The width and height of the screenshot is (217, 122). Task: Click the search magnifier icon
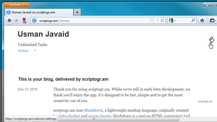(193, 21)
